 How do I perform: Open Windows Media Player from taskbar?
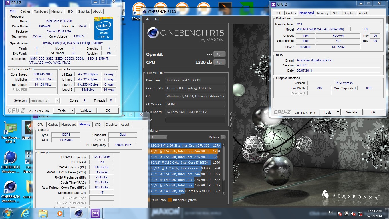coord(60,213)
